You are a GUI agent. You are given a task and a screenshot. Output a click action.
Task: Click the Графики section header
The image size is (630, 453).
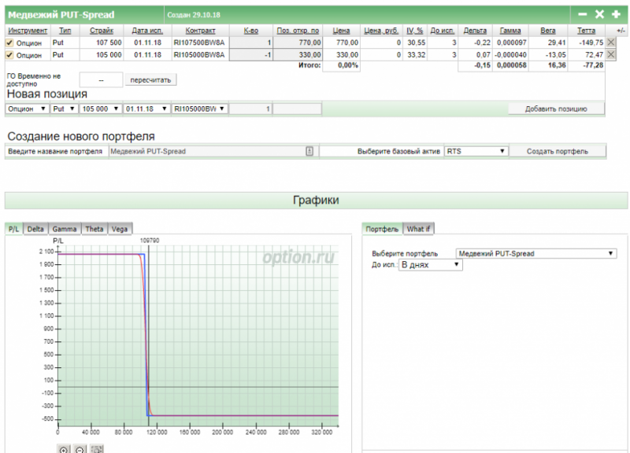click(316, 201)
